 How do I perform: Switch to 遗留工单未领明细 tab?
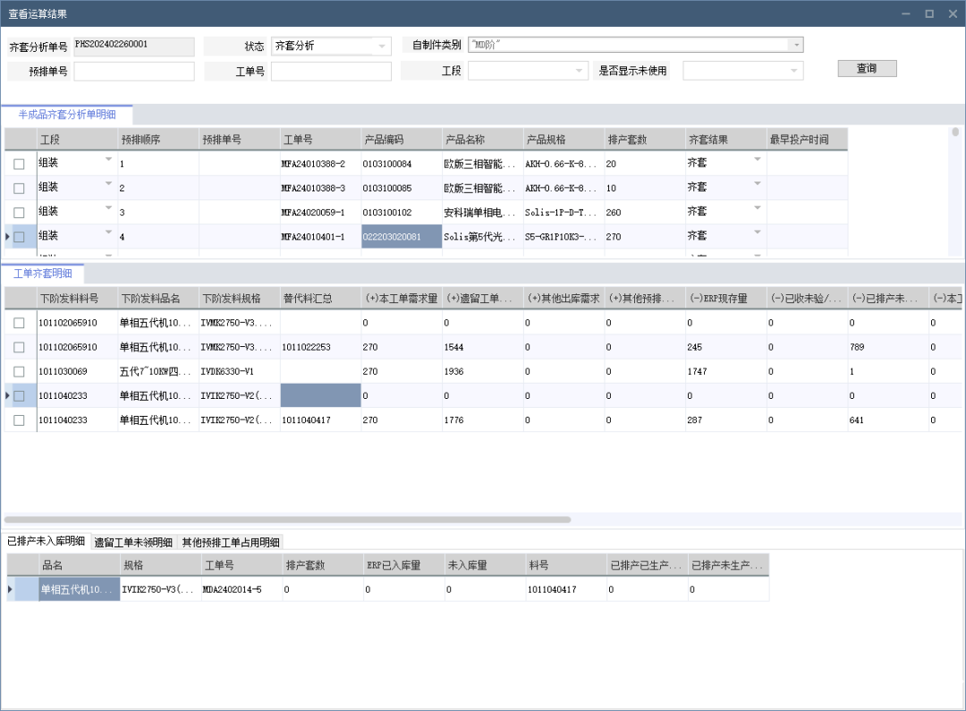[x=132, y=542]
